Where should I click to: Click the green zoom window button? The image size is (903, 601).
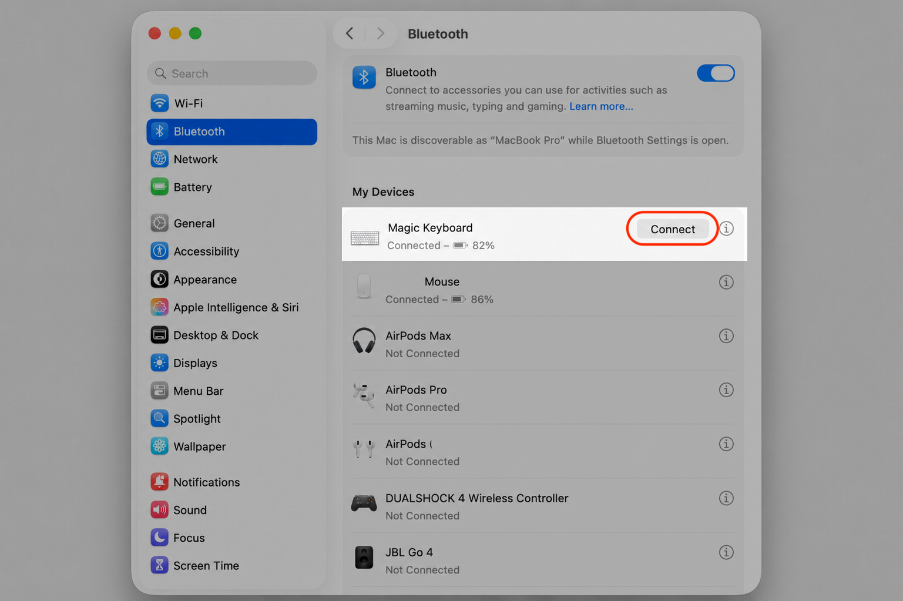(x=195, y=33)
